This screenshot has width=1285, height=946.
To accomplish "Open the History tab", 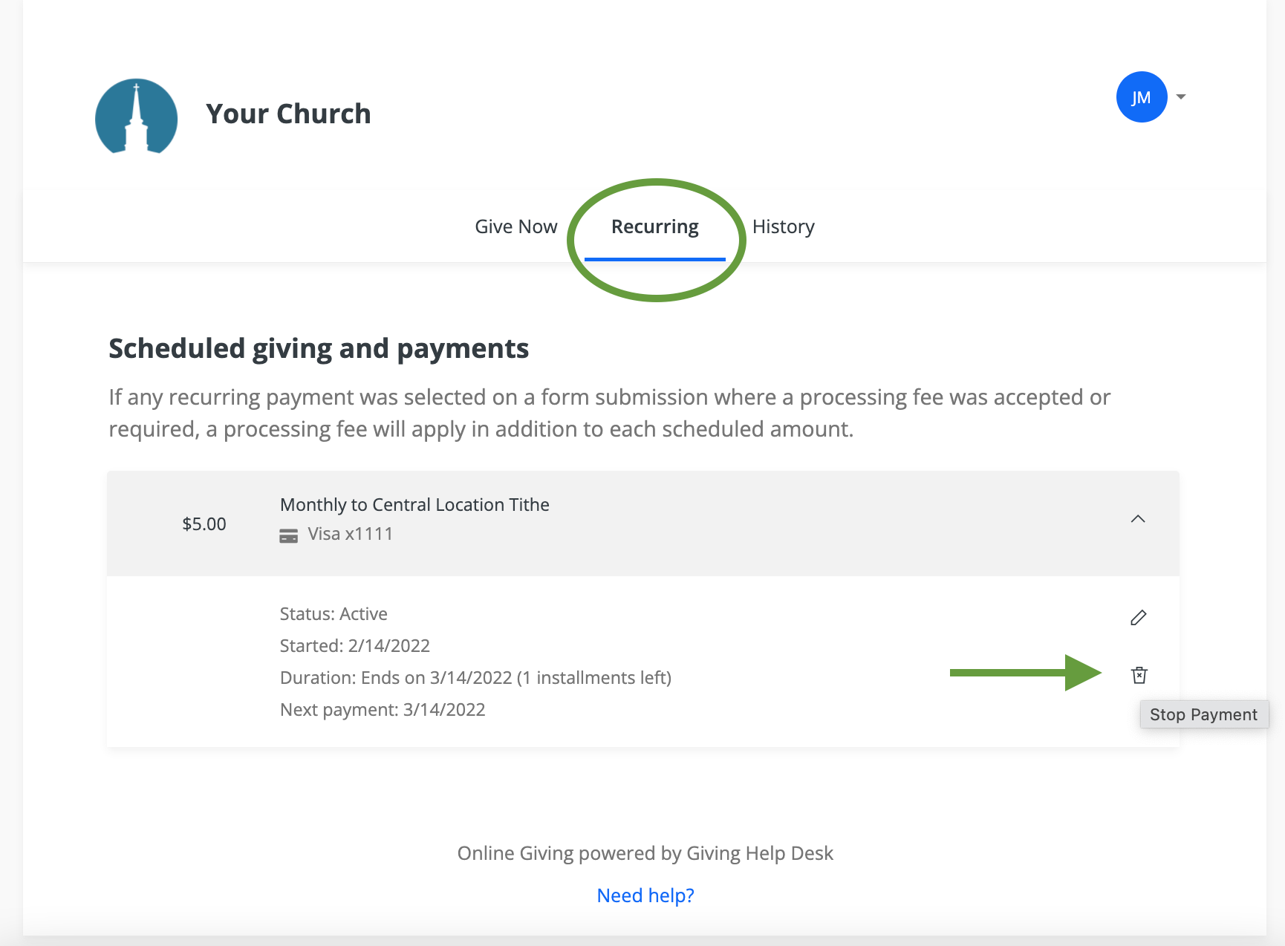I will 783,226.
